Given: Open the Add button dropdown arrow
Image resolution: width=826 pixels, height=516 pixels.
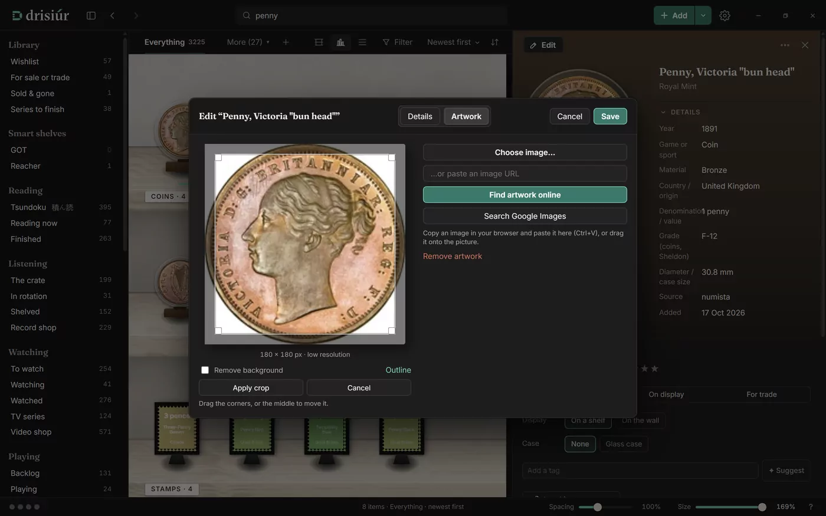Looking at the screenshot, I should [703, 15].
